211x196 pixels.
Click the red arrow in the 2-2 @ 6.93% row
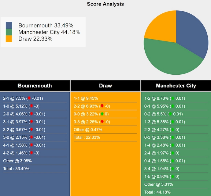[x=102, y=106]
